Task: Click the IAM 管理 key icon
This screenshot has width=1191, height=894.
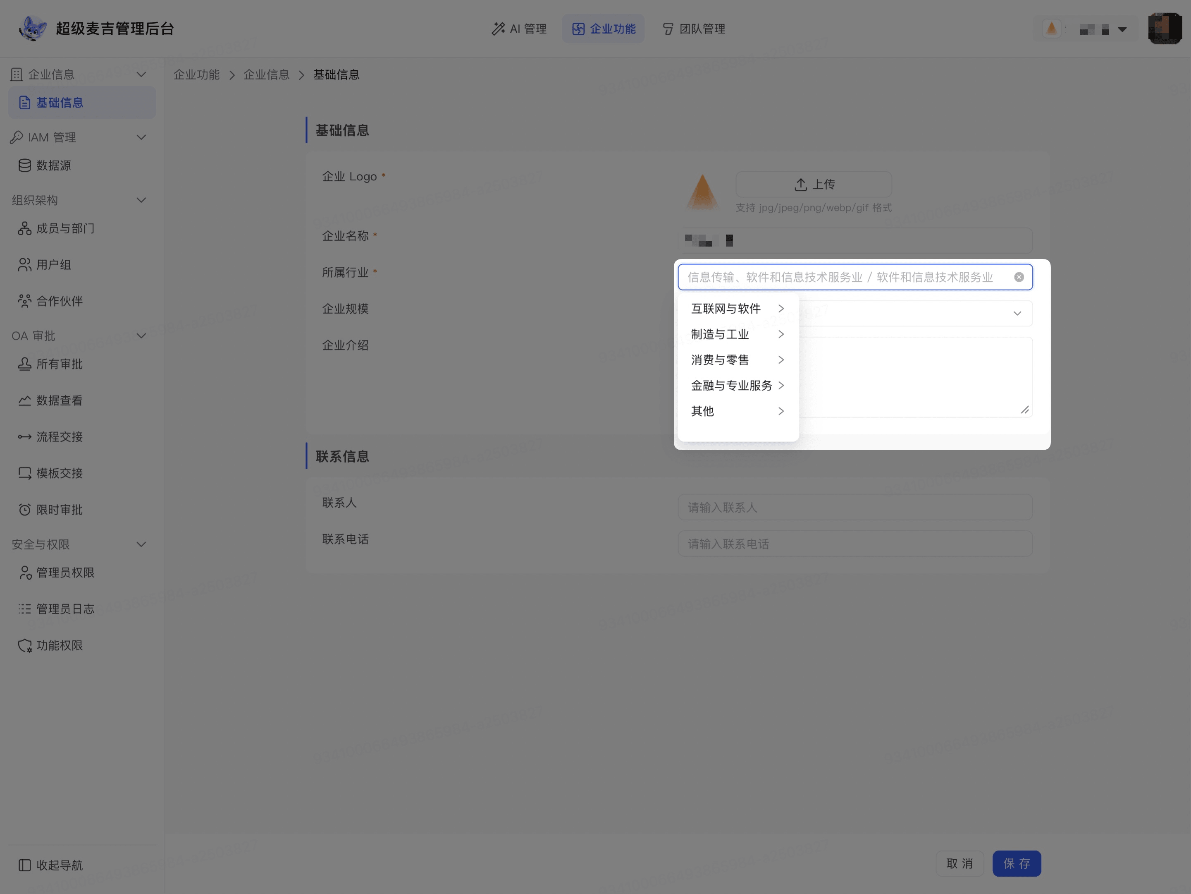Action: click(x=17, y=137)
